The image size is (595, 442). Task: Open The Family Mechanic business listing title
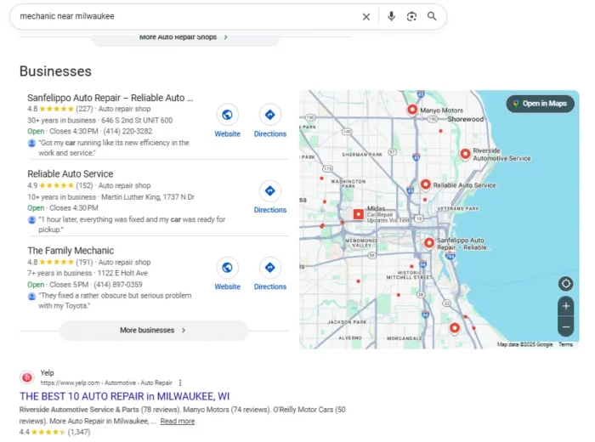tap(71, 251)
